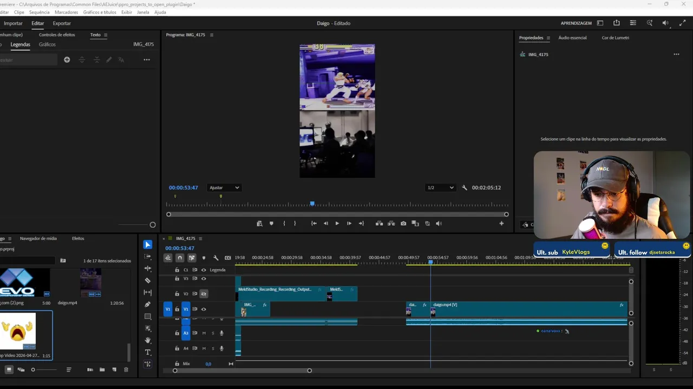Select the Slip tool

pos(148,292)
